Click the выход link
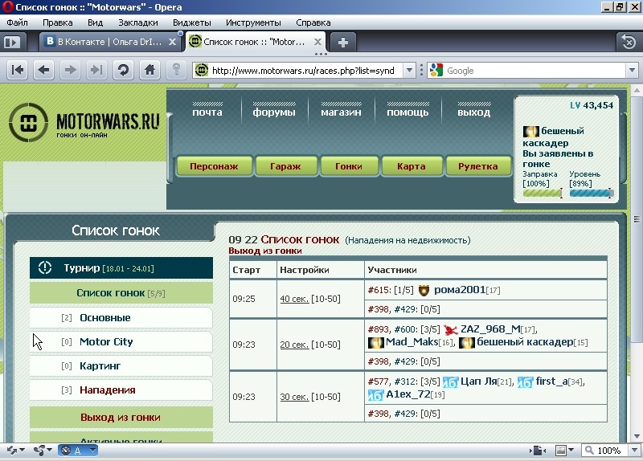The width and height of the screenshot is (643, 461). pyautogui.click(x=473, y=112)
